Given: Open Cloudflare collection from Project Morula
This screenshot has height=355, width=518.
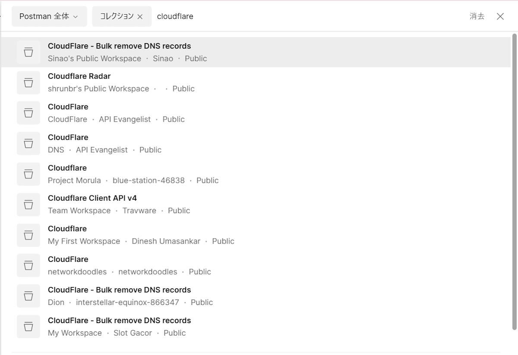Looking at the screenshot, I should (256, 174).
